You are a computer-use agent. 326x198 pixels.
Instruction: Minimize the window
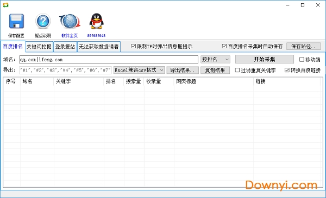[x=287, y=5]
